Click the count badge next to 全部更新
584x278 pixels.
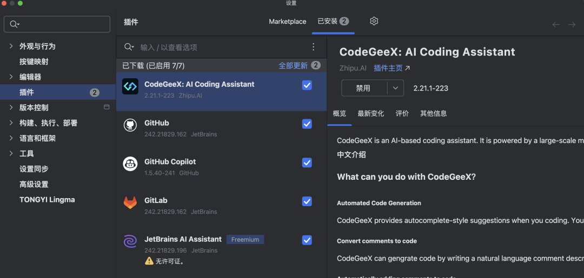tap(316, 65)
